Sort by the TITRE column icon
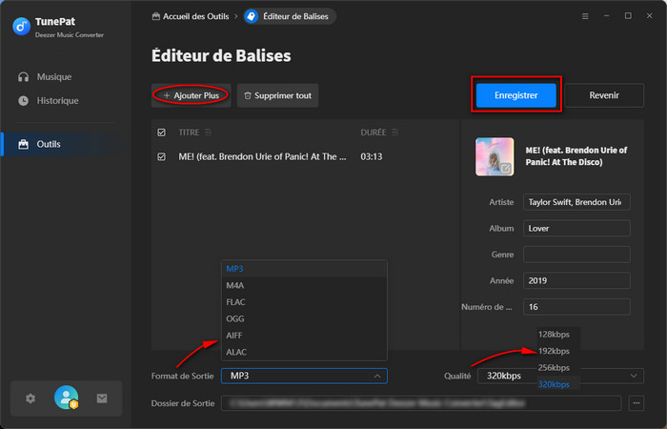667x429 pixels. coord(208,133)
